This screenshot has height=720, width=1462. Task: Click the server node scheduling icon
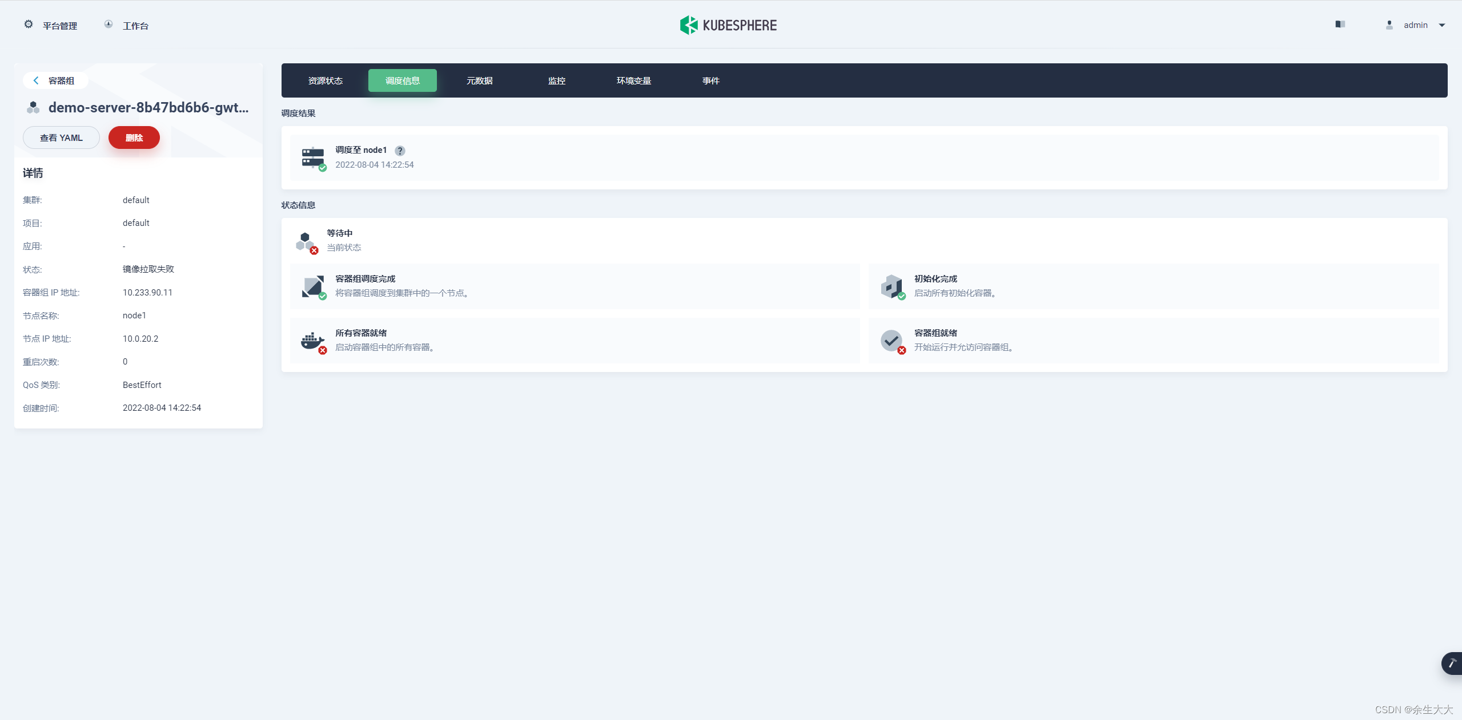pos(313,157)
